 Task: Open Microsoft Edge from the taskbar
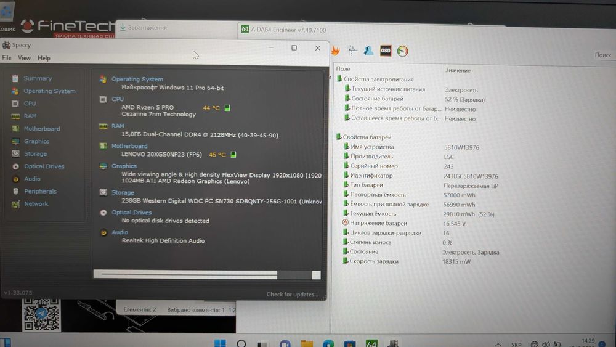point(328,344)
